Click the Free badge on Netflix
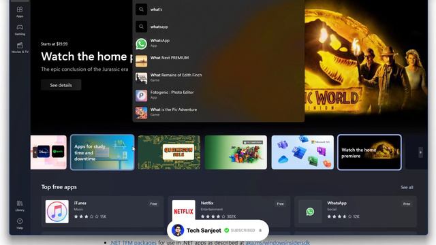This screenshot has width=436, height=245. point(280,204)
